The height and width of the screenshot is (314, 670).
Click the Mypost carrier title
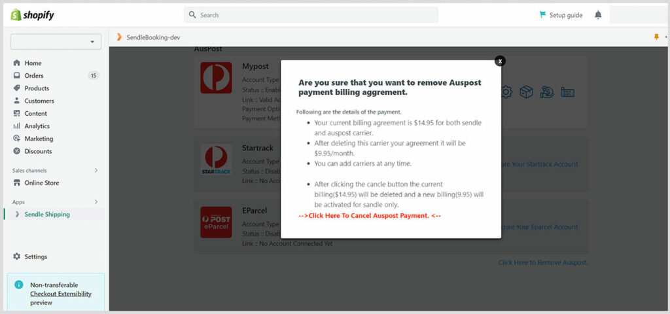coord(256,66)
